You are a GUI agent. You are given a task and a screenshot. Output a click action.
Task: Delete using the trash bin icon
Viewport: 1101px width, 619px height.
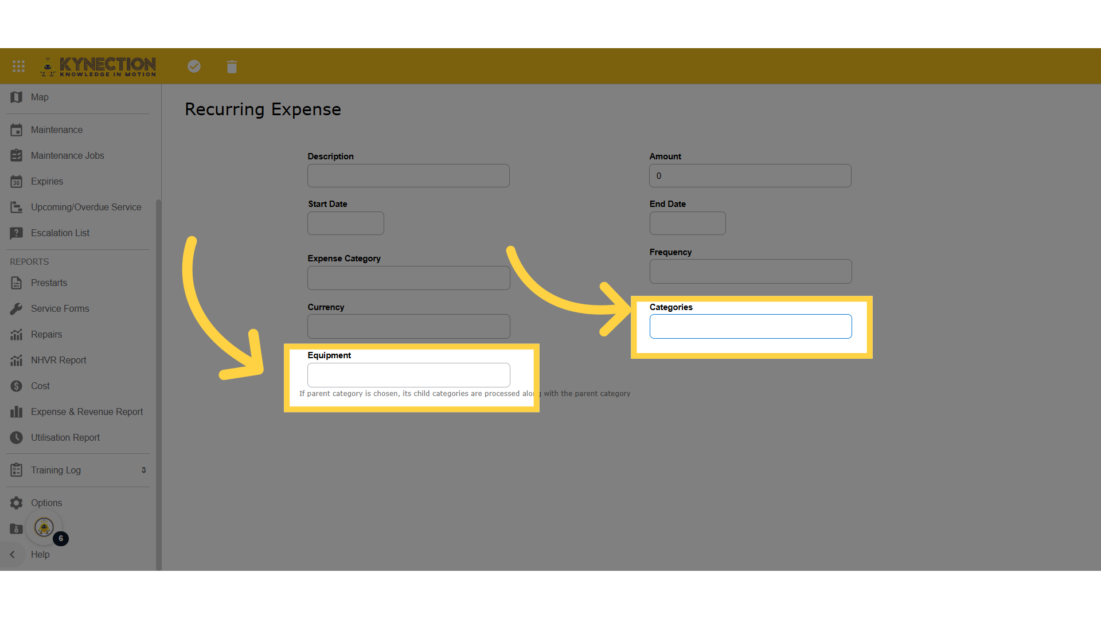point(232,66)
